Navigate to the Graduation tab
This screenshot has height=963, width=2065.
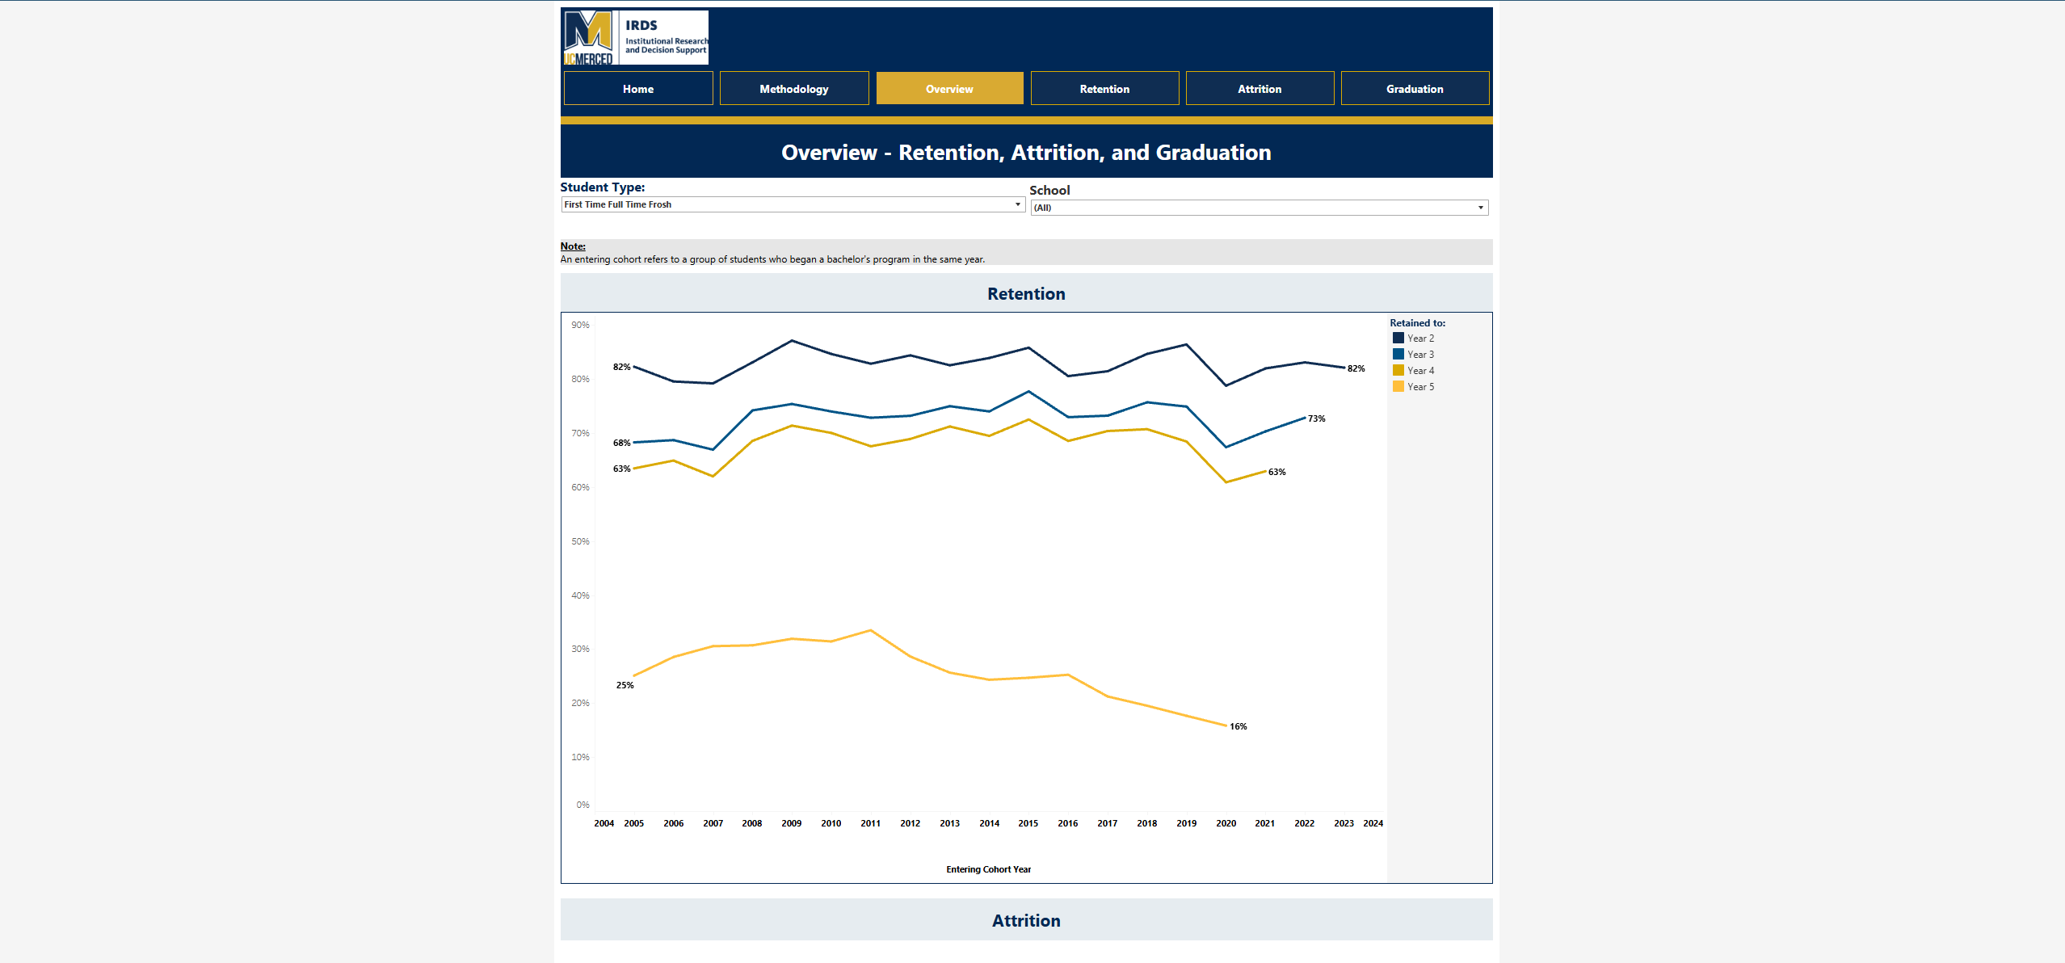point(1415,89)
